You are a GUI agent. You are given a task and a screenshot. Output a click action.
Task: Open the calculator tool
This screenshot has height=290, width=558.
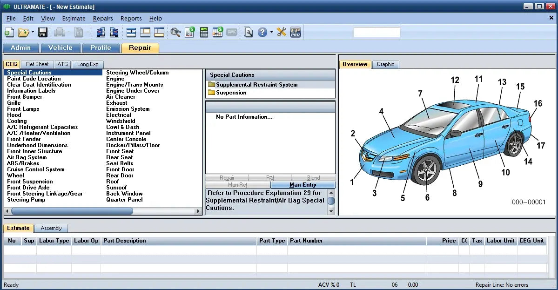click(x=204, y=32)
